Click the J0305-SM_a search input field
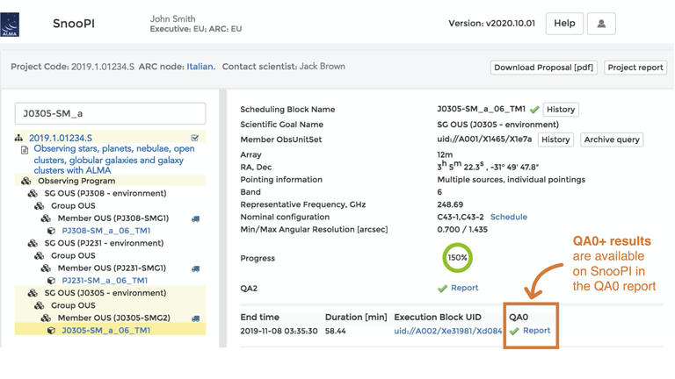The width and height of the screenshot is (675, 379). pos(110,113)
